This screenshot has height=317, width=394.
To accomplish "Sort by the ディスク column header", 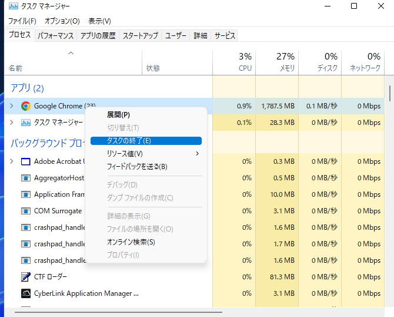I will 320,62.
